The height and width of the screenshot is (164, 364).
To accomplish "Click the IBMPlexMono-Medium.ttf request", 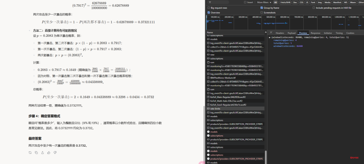I will tap(222, 78).
